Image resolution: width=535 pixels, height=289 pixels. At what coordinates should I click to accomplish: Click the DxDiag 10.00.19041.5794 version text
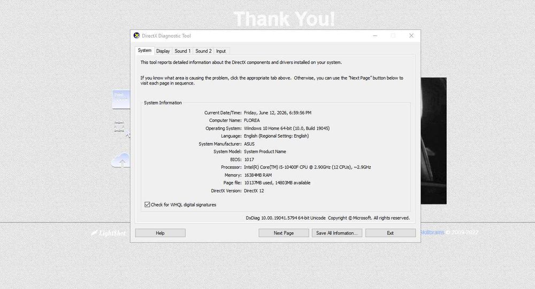(286, 218)
